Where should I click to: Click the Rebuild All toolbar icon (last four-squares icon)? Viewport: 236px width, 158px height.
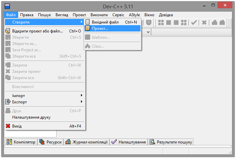click(184, 23)
